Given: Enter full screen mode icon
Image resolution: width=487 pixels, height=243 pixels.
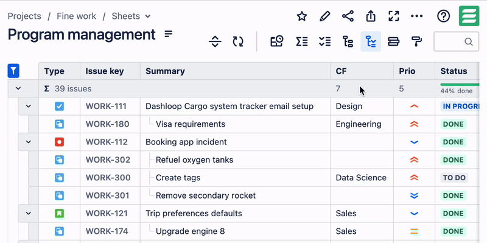Looking at the screenshot, I should point(394,16).
